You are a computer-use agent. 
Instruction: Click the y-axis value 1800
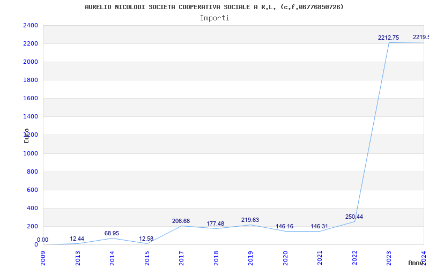(x=31, y=80)
